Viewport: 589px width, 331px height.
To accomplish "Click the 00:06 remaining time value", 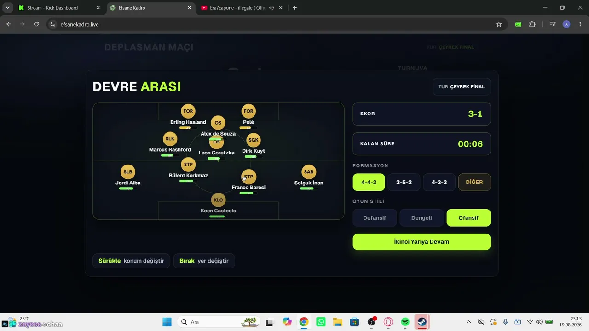I will point(470,144).
